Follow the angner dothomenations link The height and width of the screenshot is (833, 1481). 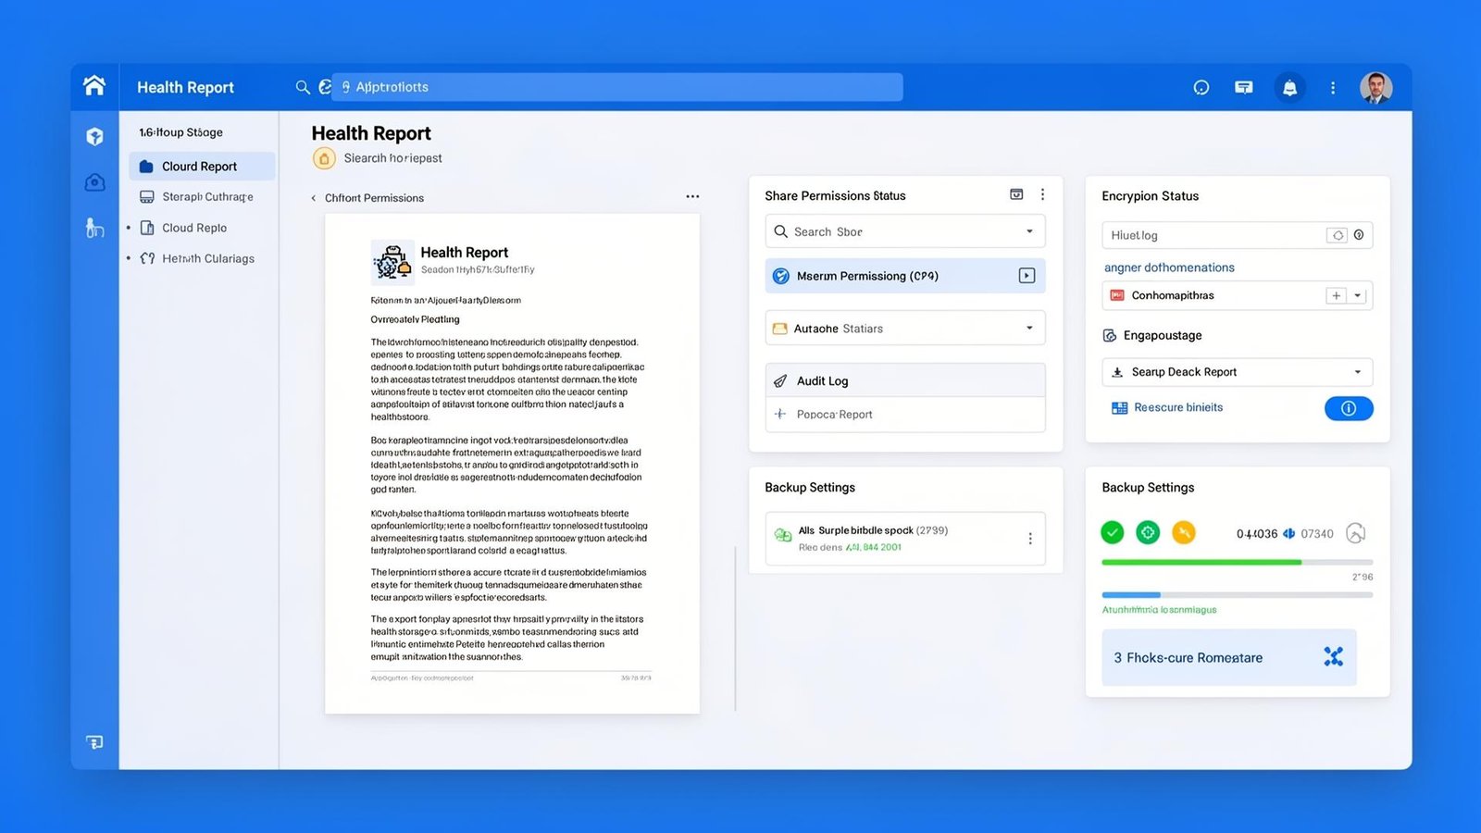(x=1169, y=267)
